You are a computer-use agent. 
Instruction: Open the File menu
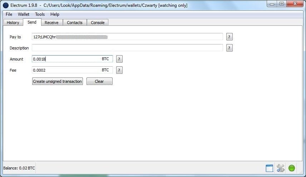pyautogui.click(x=9, y=14)
